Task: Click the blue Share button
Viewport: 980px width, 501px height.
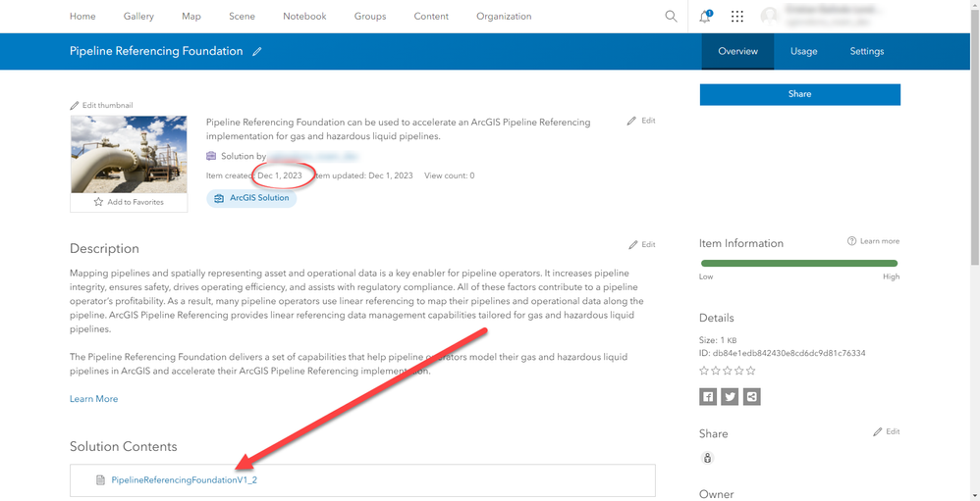Action: [799, 94]
